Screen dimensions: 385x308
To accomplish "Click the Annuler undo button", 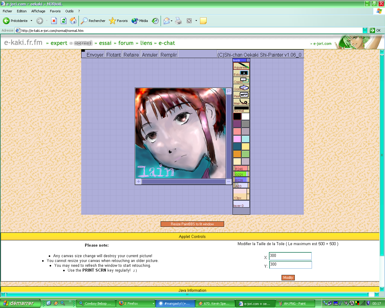I will coord(150,54).
